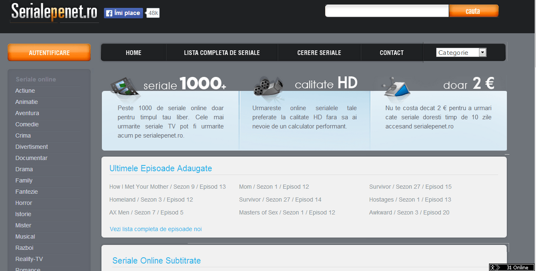Image resolution: width=536 pixels, height=271 pixels.
Task: Select the Comedie category
Action: click(x=27, y=124)
